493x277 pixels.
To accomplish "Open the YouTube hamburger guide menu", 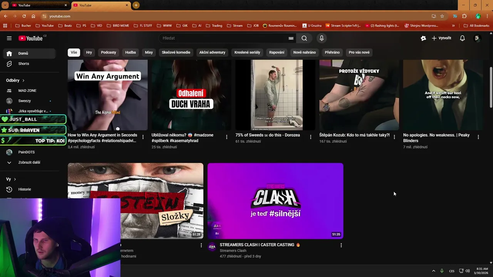I will point(9,38).
